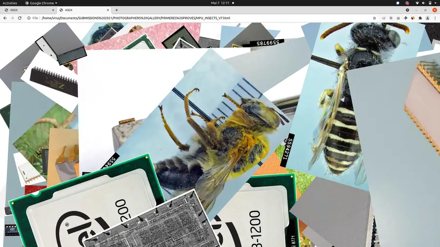440x247 pixels.
Task: Open the dark sailboat-shaped extension icon
Action: point(405,18)
